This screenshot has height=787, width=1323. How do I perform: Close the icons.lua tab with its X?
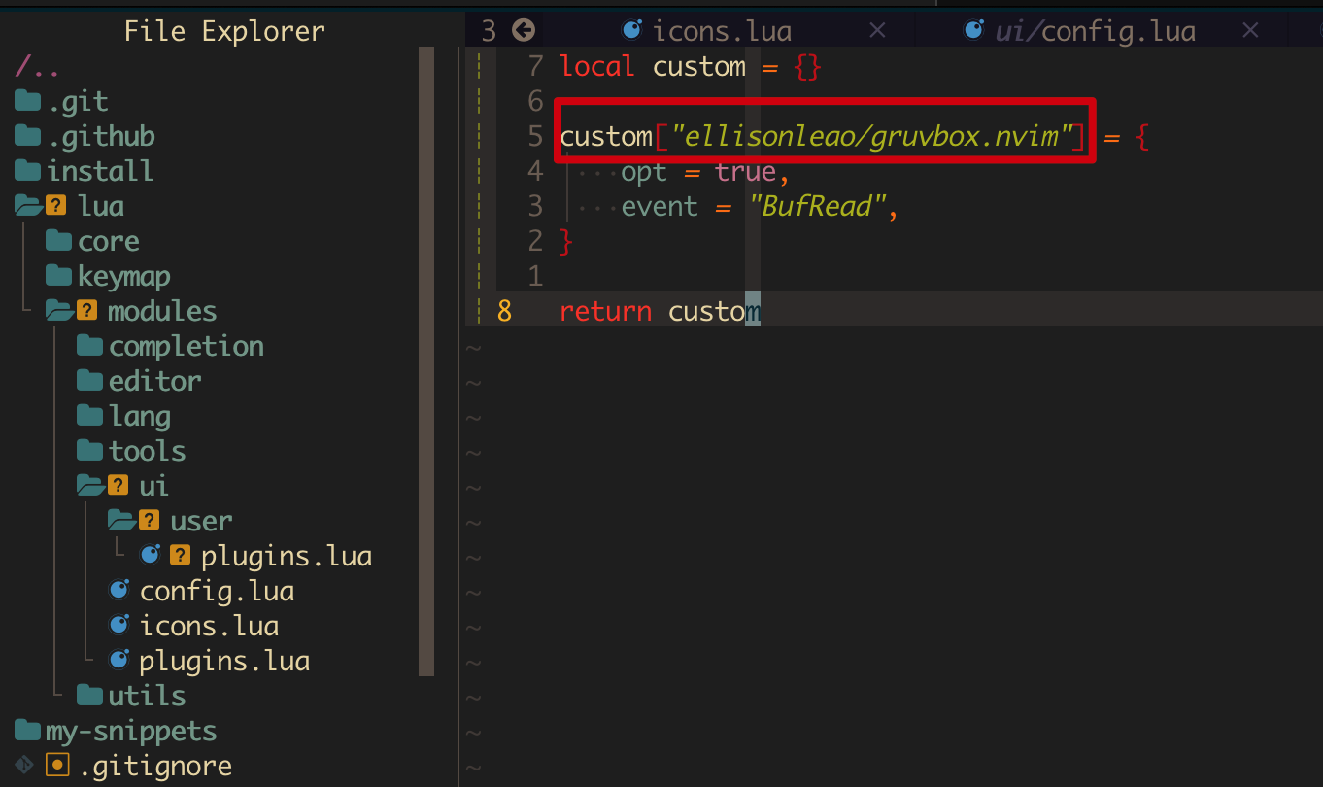click(x=877, y=30)
